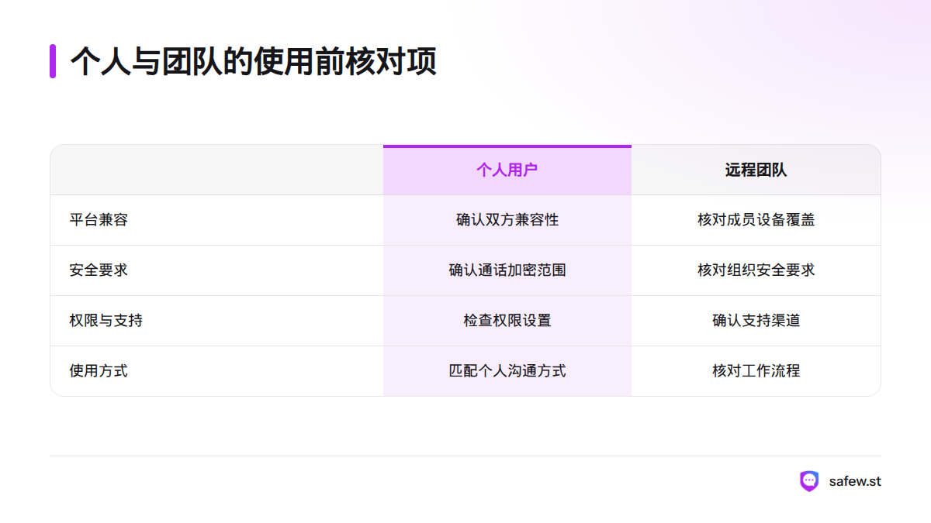
Task: Click the cell 核对成员设备覆盖
Action: pyautogui.click(x=756, y=220)
